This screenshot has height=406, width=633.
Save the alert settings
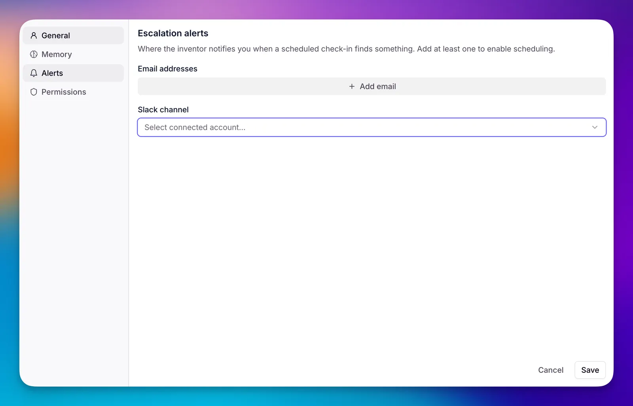pos(590,370)
